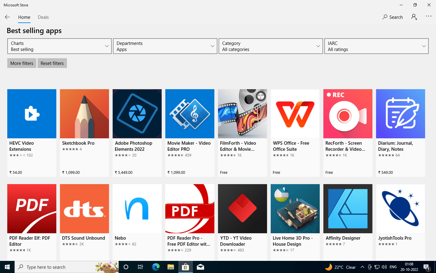Open the Nebo app icon
The image size is (436, 273).
point(137,209)
